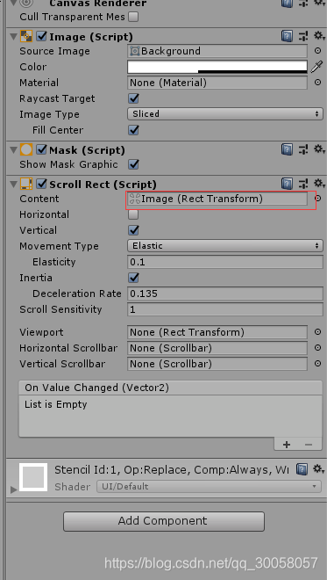This screenshot has width=327, height=580.
Task: Open gear menu of Image (Script)
Action: tap(319, 36)
